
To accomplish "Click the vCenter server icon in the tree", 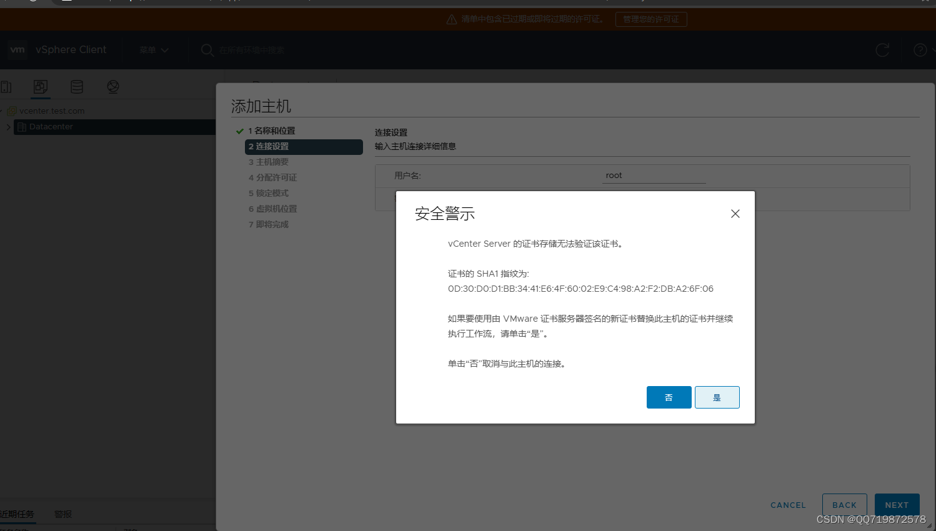I will point(12,111).
